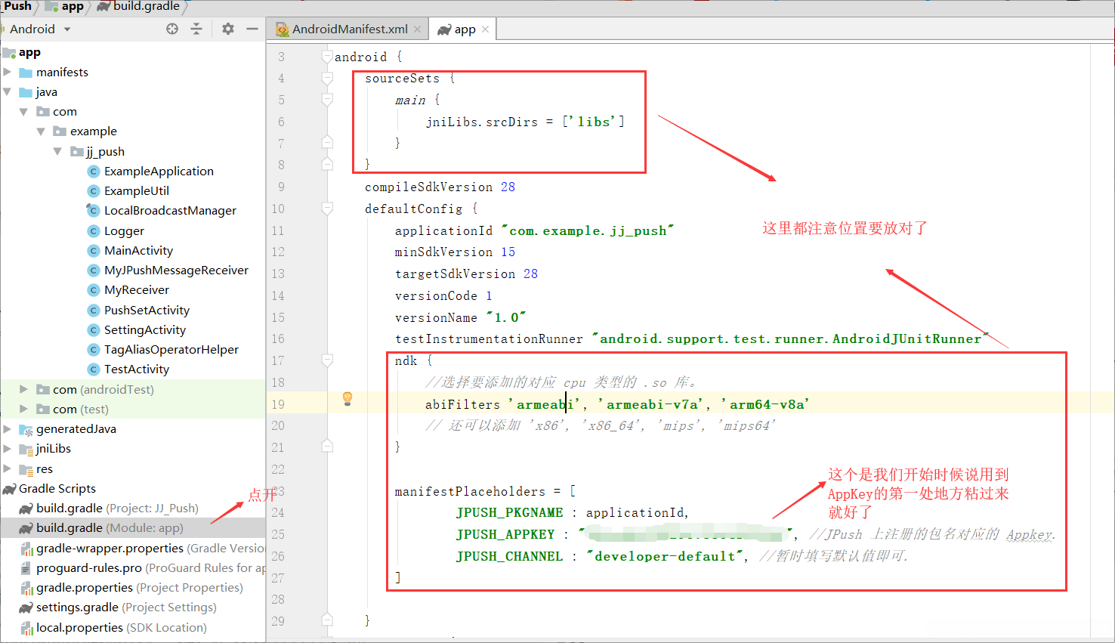The image size is (1115, 643).
Task: Click the manifests folder icon
Action: [26, 73]
